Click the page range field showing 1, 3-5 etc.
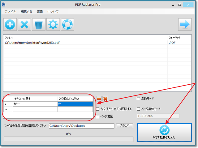 pyautogui.click(x=158, y=116)
